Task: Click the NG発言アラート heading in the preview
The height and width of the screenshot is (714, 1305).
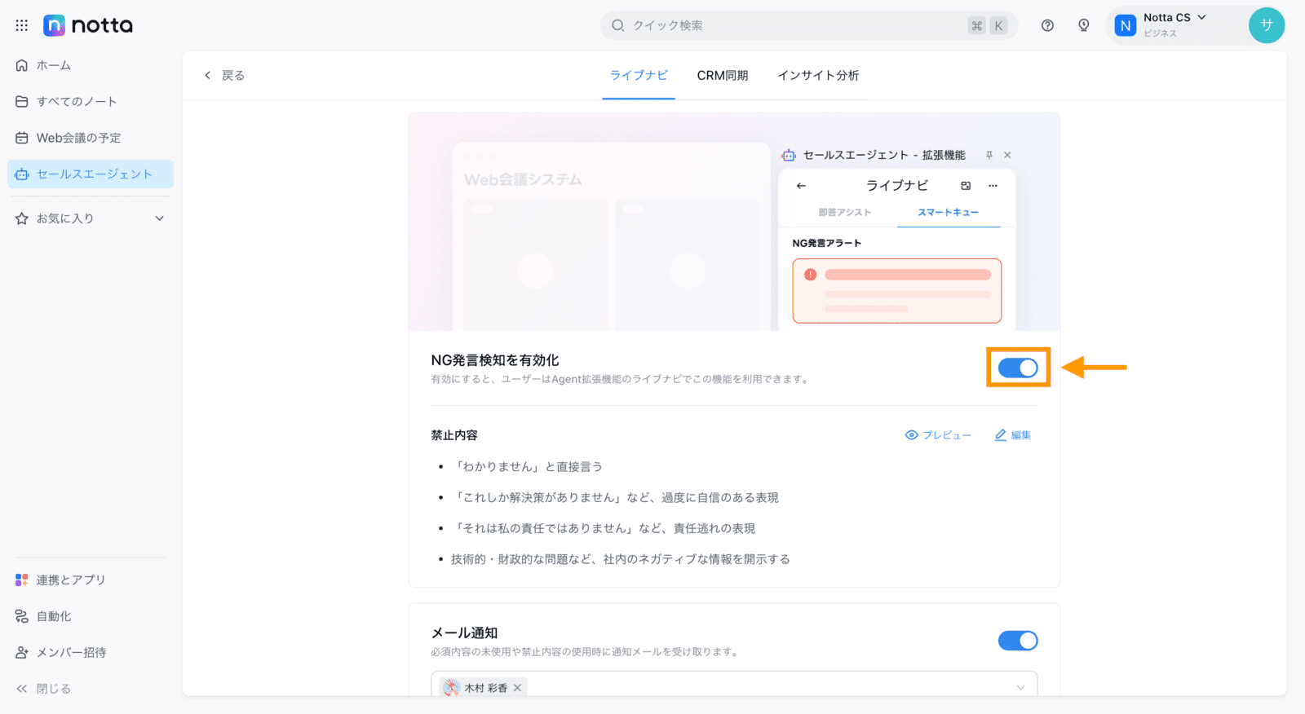Action: [826, 243]
